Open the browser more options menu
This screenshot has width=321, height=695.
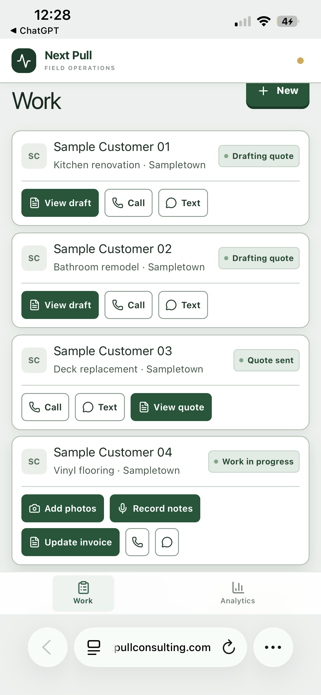tap(273, 647)
